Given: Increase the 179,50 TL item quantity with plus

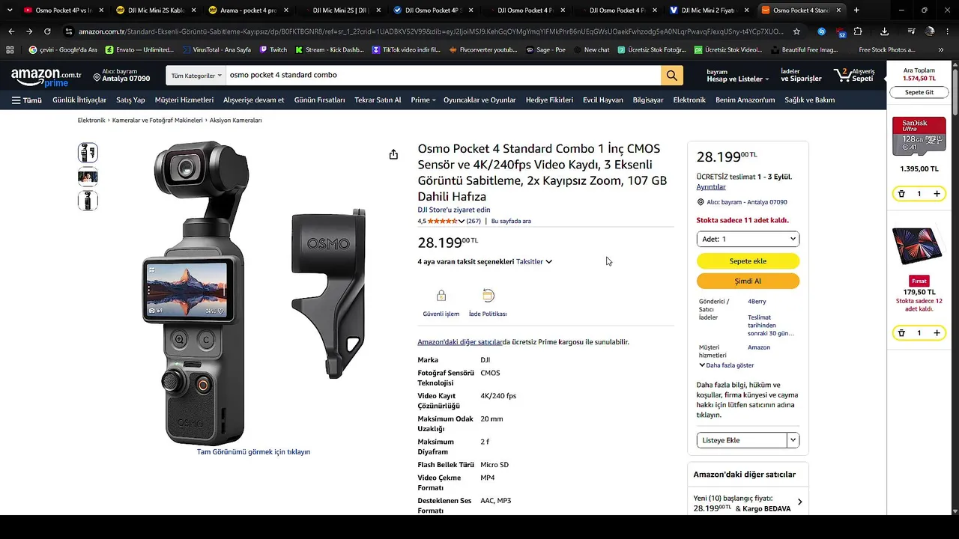Looking at the screenshot, I should [937, 333].
